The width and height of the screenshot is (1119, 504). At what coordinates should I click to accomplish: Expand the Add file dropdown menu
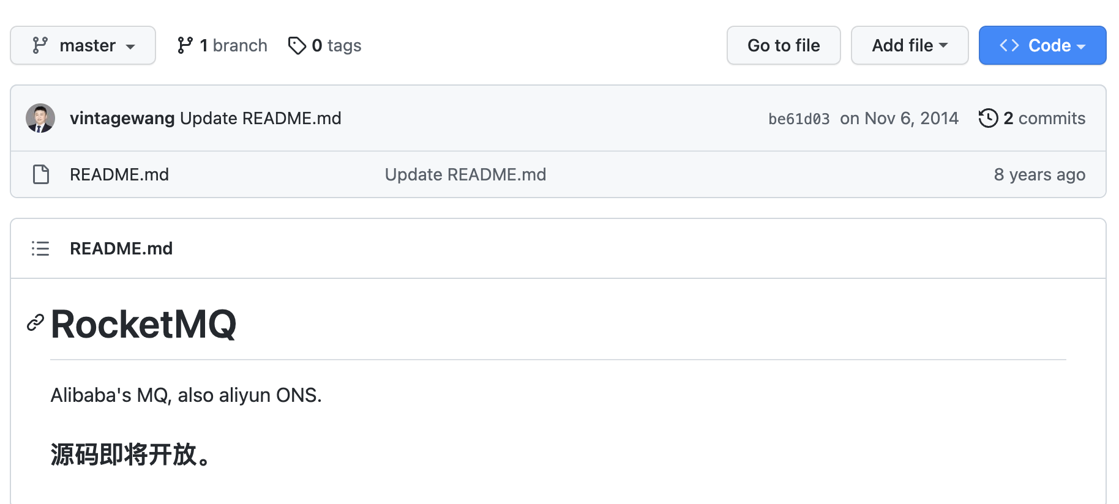coord(910,45)
